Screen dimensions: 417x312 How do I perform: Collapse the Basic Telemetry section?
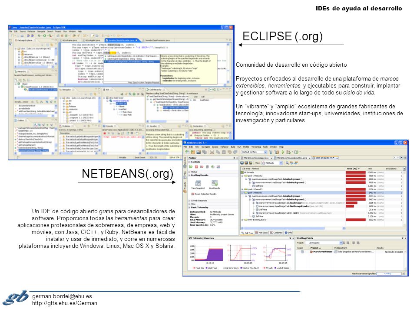[x=189, y=207]
